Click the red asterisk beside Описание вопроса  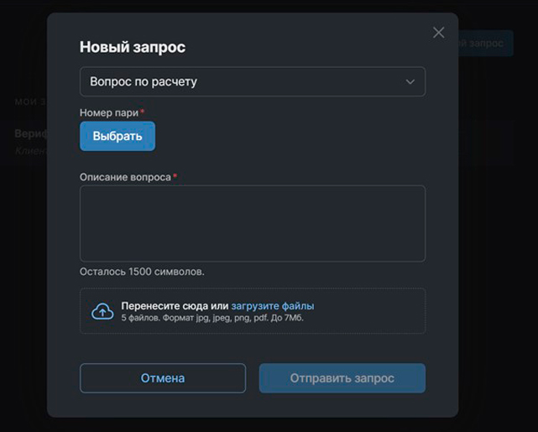tap(175, 176)
